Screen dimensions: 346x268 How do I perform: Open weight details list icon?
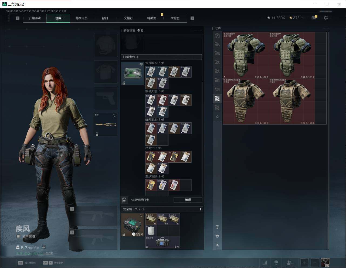(44, 247)
